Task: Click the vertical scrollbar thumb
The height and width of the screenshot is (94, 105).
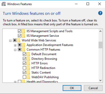Action: click(100, 45)
